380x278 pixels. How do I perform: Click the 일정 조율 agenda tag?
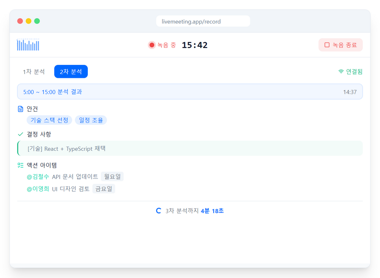coord(91,120)
